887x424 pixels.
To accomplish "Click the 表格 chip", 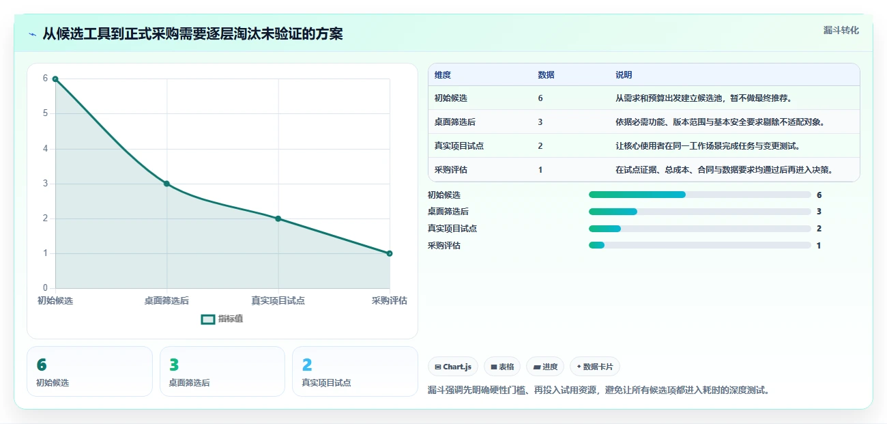I will point(502,367).
